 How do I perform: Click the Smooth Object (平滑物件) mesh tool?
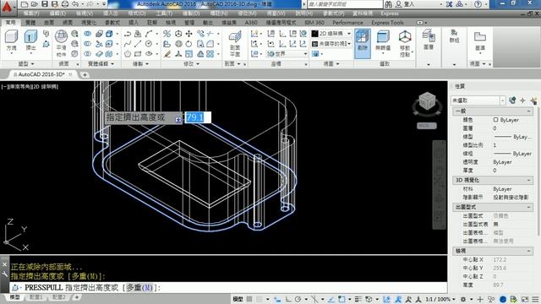click(61, 43)
